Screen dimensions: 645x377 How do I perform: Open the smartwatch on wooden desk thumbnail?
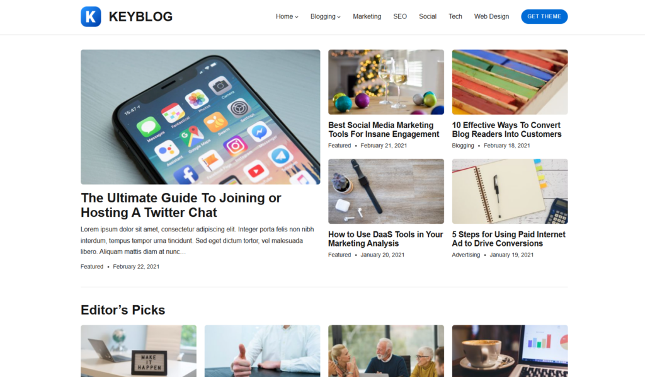386,192
